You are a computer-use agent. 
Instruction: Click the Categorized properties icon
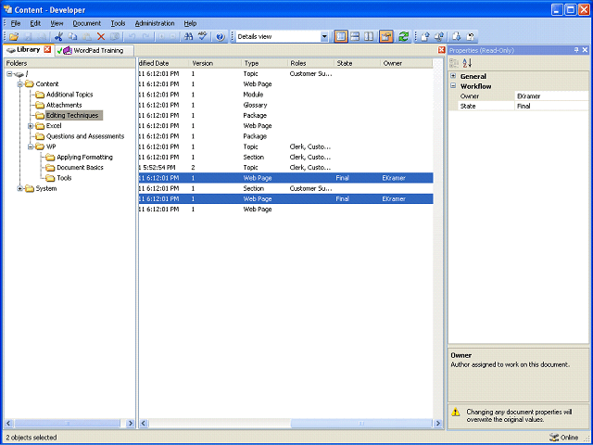point(454,63)
